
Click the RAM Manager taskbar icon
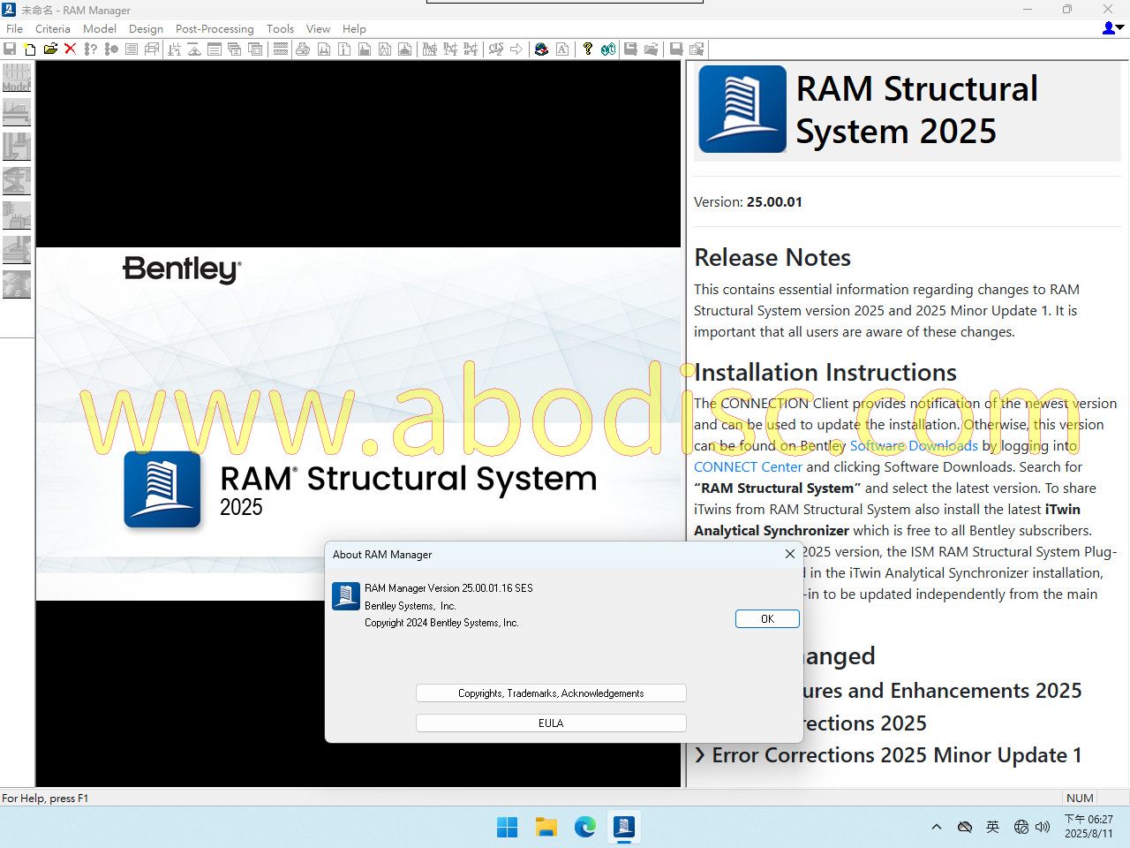[x=624, y=827]
